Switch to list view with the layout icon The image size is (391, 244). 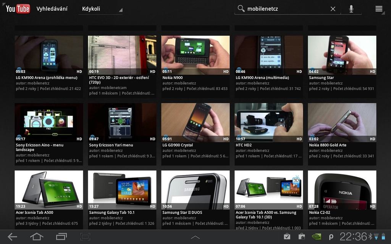coord(379,8)
